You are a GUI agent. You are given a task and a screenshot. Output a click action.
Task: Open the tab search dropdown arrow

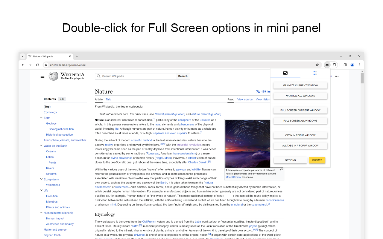(x=22, y=56)
